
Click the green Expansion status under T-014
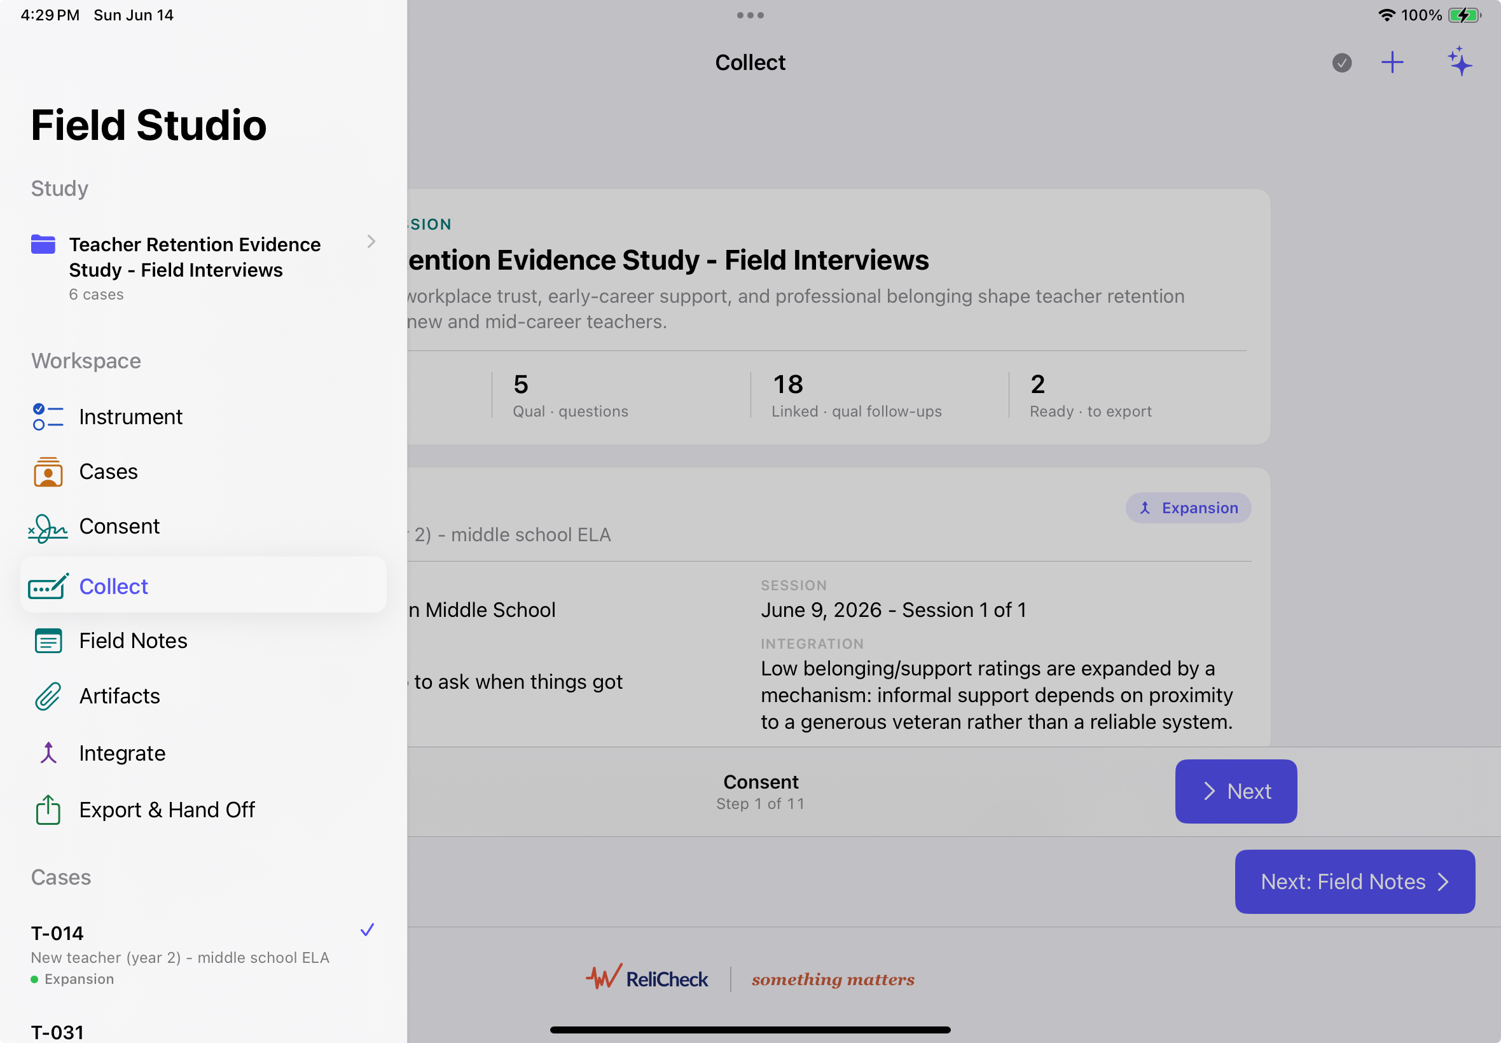[73, 979]
